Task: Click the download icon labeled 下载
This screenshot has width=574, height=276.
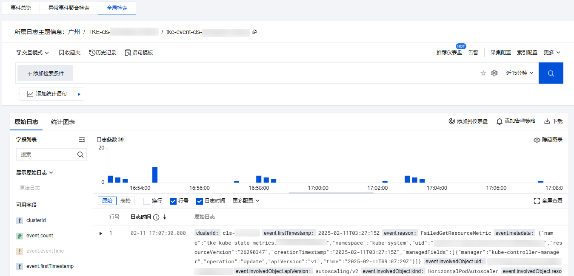Action: point(547,121)
